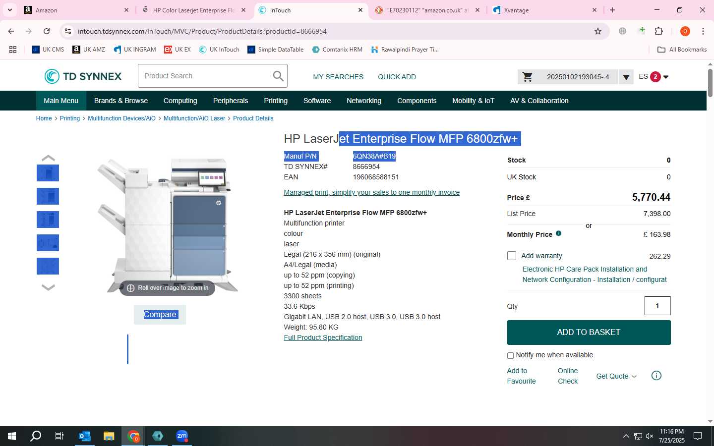Open Windows Start menu
The width and height of the screenshot is (714, 446).
click(12, 436)
